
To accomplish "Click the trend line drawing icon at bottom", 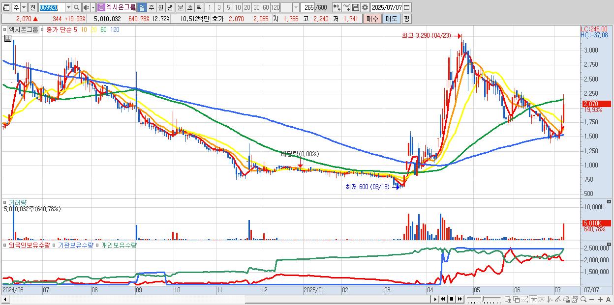I will click(x=542, y=300).
